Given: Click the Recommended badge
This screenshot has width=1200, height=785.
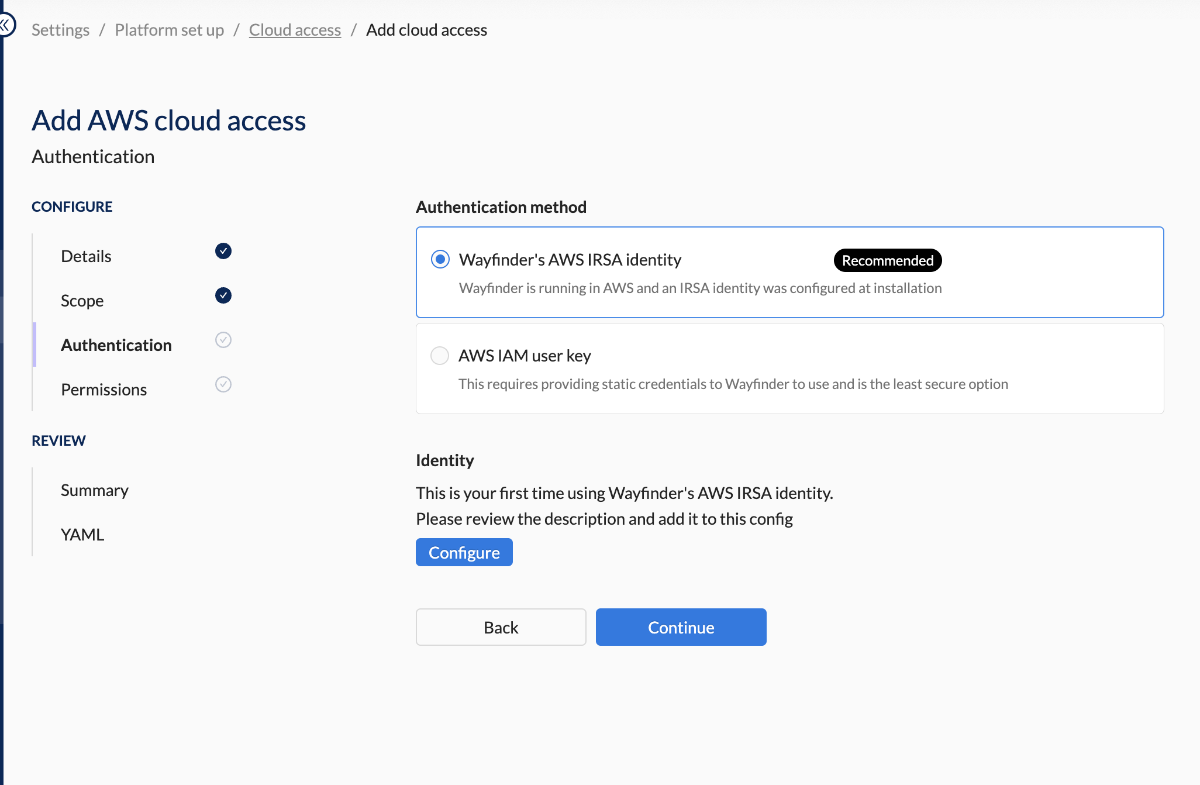Looking at the screenshot, I should coord(887,260).
